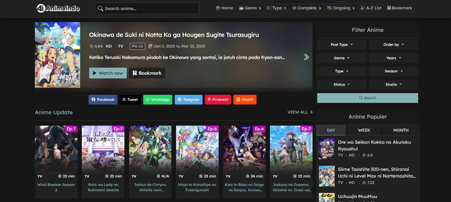Share to Reddit
The height and width of the screenshot is (202, 451).
point(245,99)
